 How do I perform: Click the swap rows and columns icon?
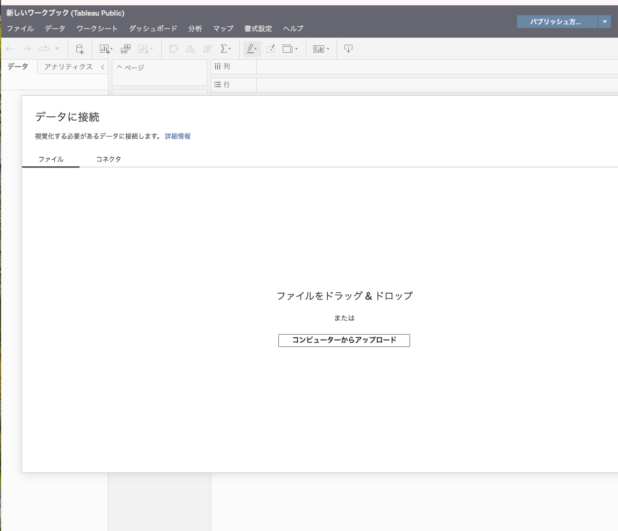tap(173, 49)
